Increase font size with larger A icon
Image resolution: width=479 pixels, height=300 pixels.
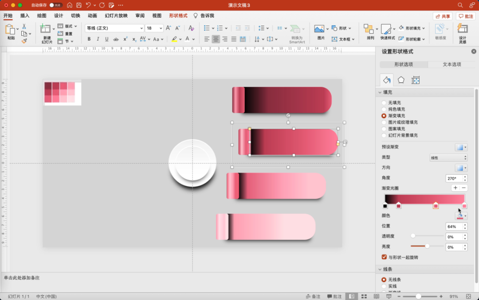[169, 28]
